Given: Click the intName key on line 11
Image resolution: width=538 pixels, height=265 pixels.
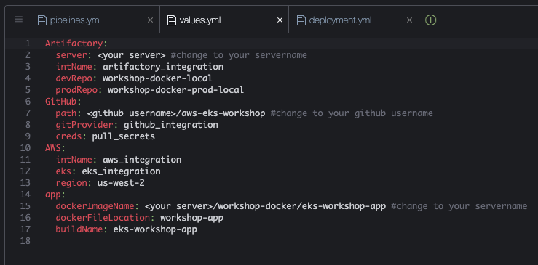Looking at the screenshot, I should pos(74,160).
